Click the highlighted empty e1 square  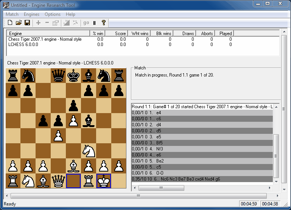pos(73,181)
